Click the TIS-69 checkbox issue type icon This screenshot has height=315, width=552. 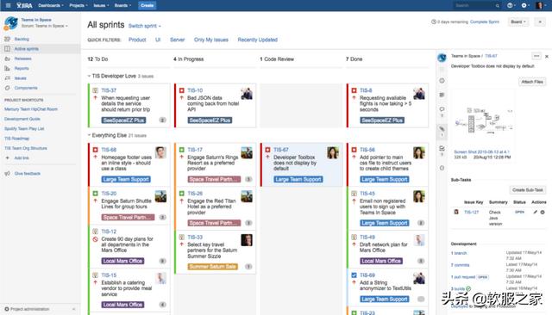point(354,275)
